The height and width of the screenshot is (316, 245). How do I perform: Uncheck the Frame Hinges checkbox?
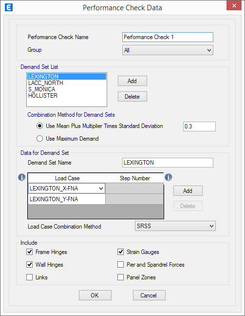[x=30, y=252]
